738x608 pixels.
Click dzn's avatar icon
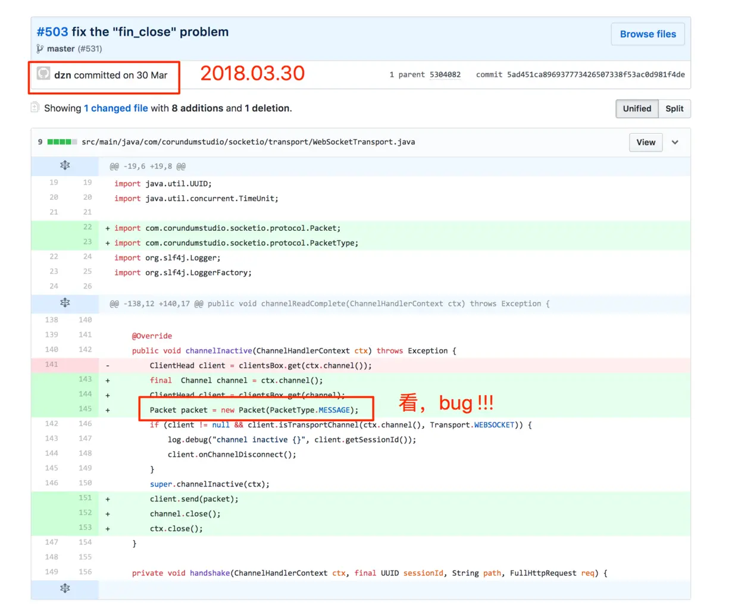(x=43, y=73)
